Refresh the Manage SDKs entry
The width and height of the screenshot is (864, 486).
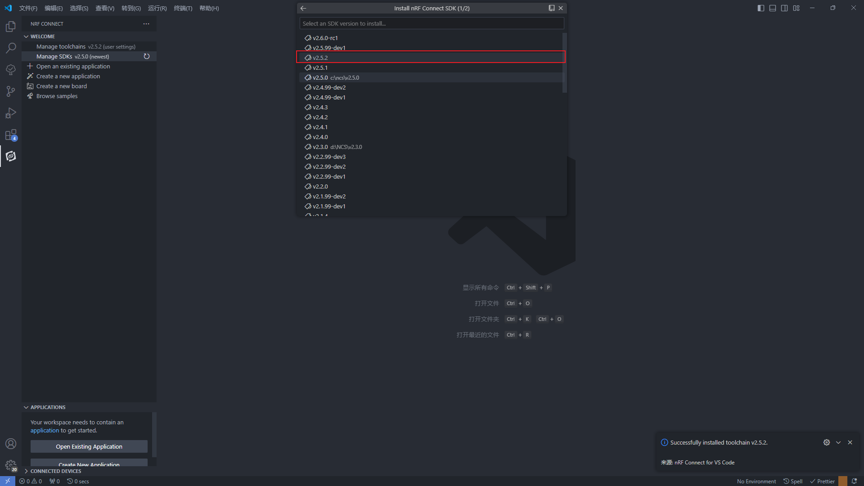click(146, 56)
